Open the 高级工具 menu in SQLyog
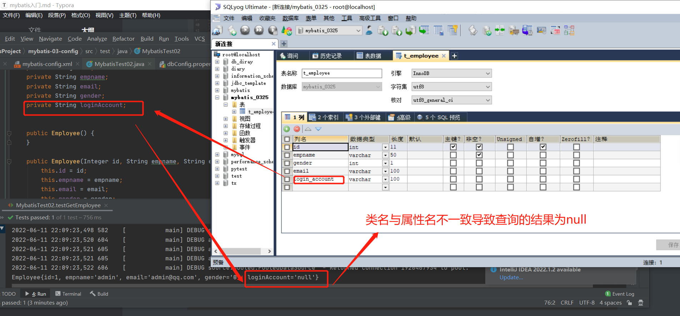Viewport: 680px width, 316px height. 370,18
